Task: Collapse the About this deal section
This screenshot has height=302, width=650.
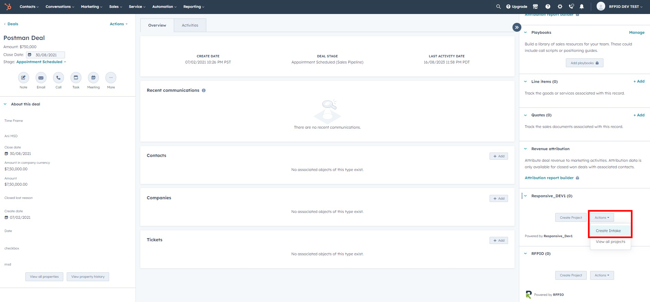Action: point(5,104)
